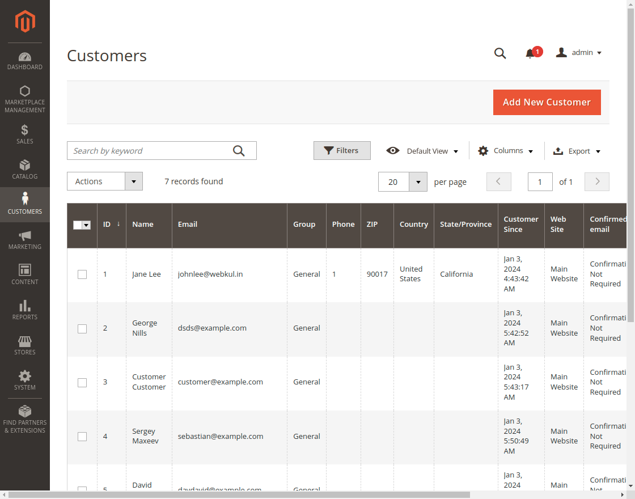
Task: Tick the checkbox for George Nills row
Action: 82,329
